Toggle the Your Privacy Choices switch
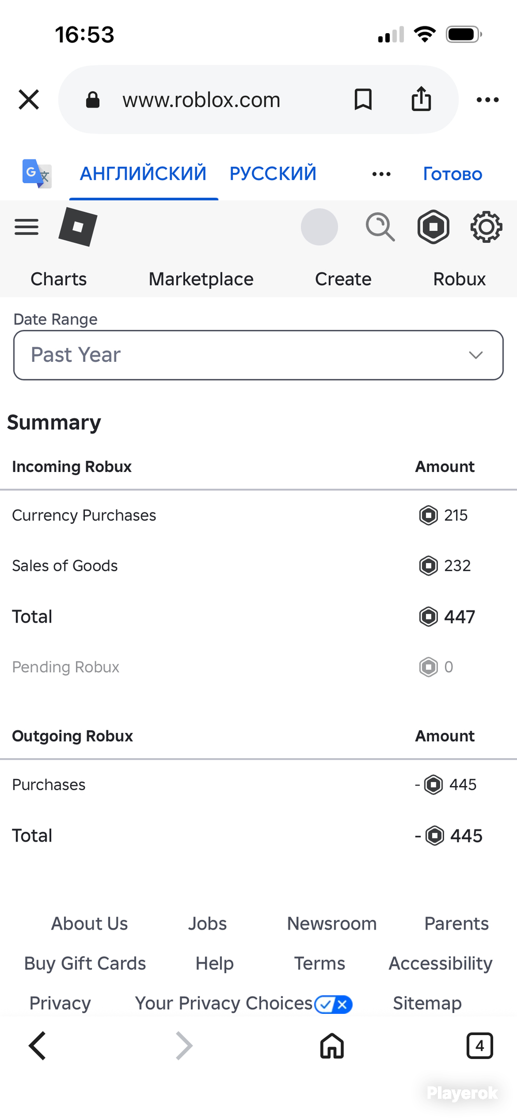 [333, 1005]
